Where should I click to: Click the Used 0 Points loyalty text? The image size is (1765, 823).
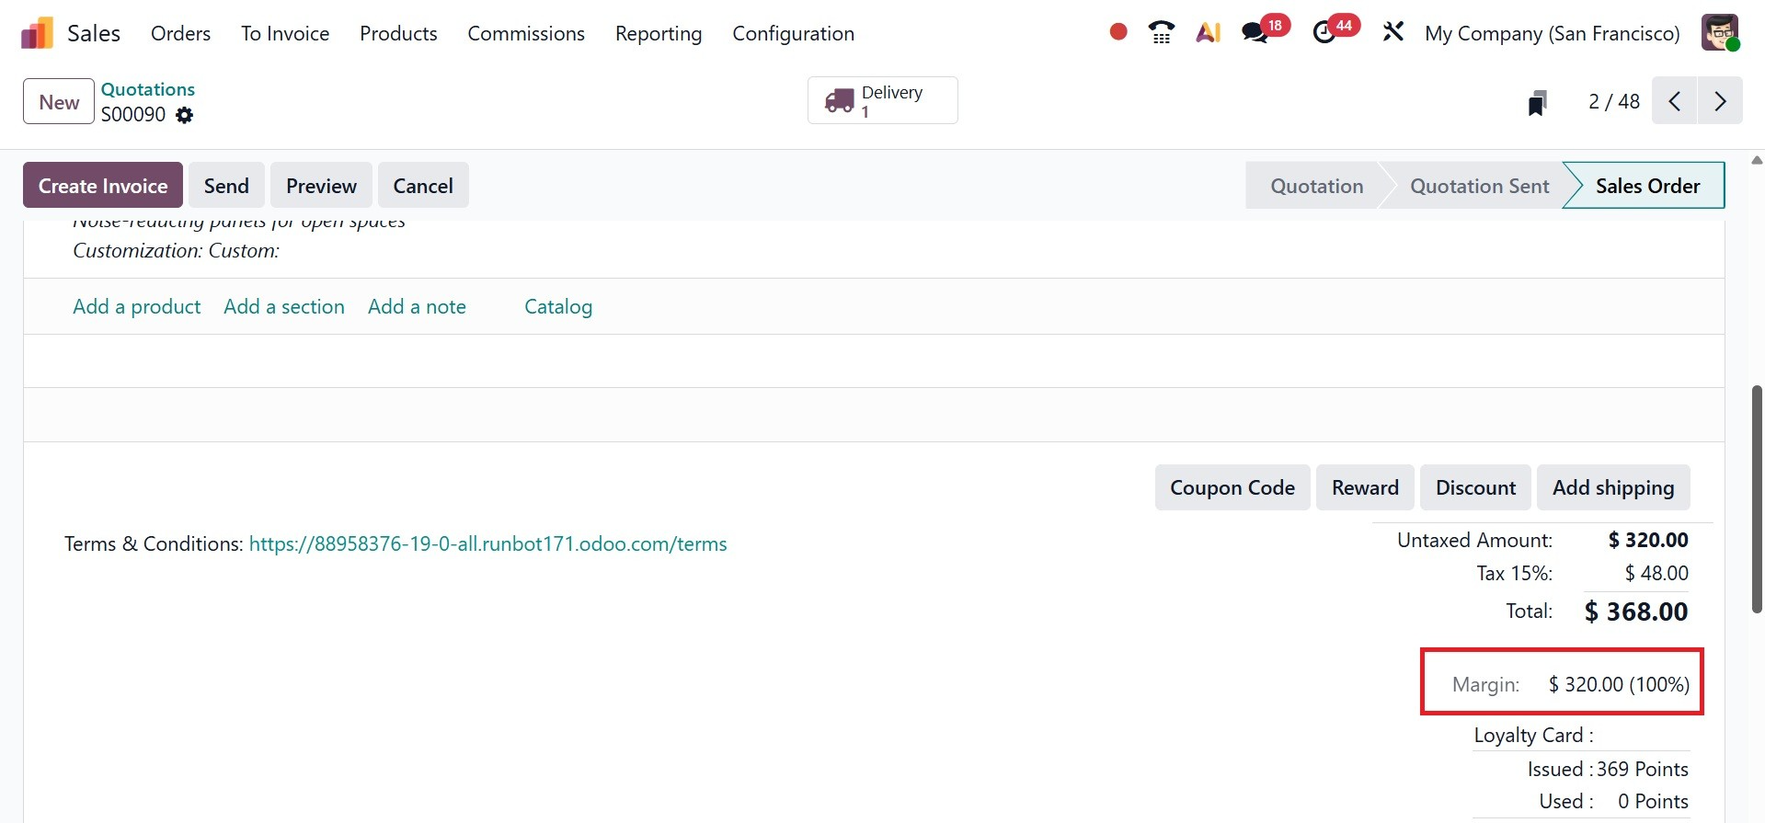click(x=1613, y=802)
